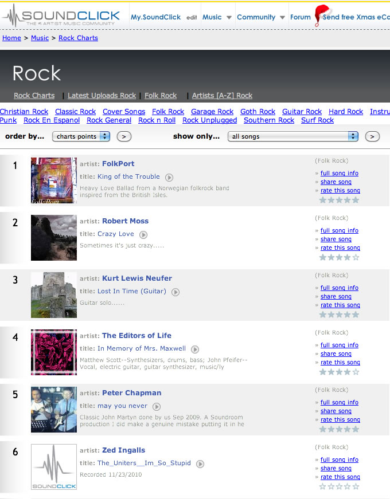Open Peter Chapman photo thumbnail
The height and width of the screenshot is (499, 390).
54,410
